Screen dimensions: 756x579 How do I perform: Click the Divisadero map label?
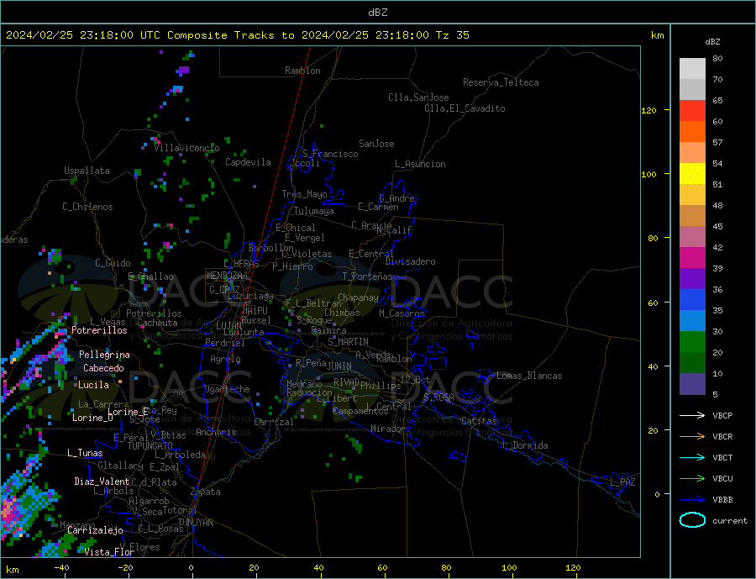[410, 261]
